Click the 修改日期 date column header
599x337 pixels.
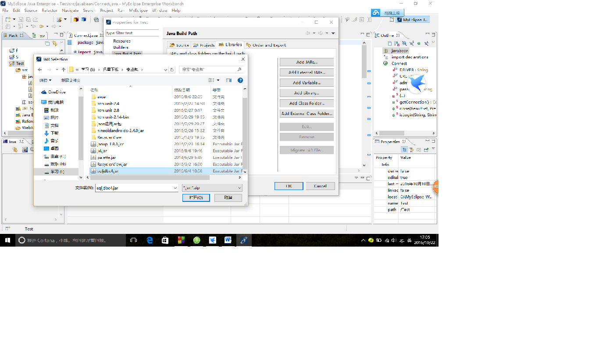click(x=192, y=90)
